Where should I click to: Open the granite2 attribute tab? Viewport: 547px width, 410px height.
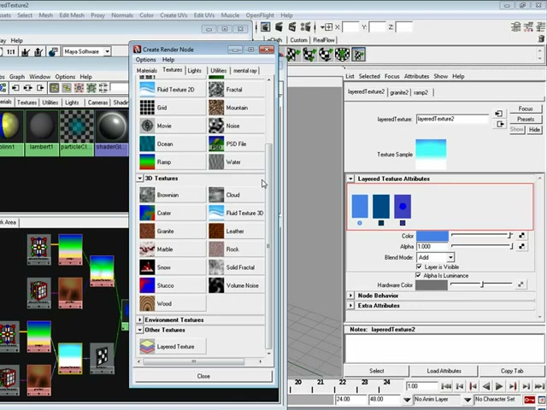tap(399, 92)
